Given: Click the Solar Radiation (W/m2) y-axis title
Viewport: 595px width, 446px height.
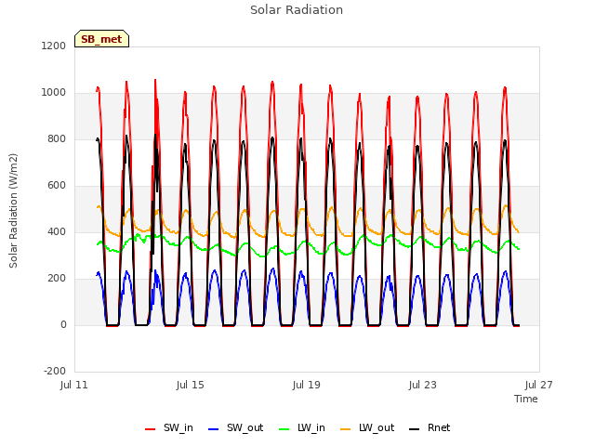Looking at the screenshot, I should point(13,211).
